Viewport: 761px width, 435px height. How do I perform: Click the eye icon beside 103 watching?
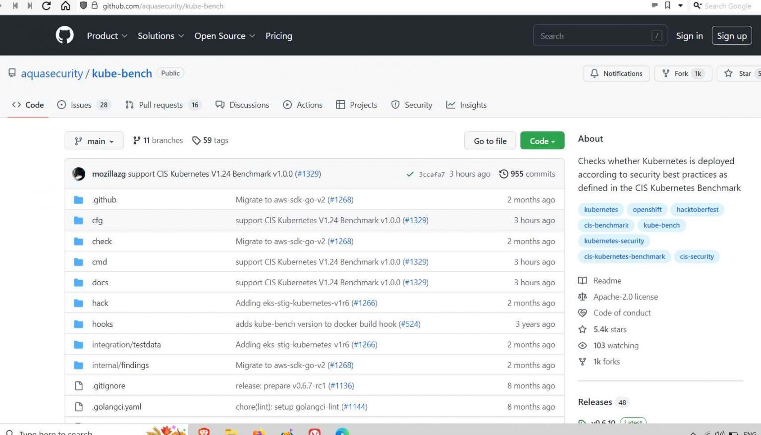click(583, 345)
